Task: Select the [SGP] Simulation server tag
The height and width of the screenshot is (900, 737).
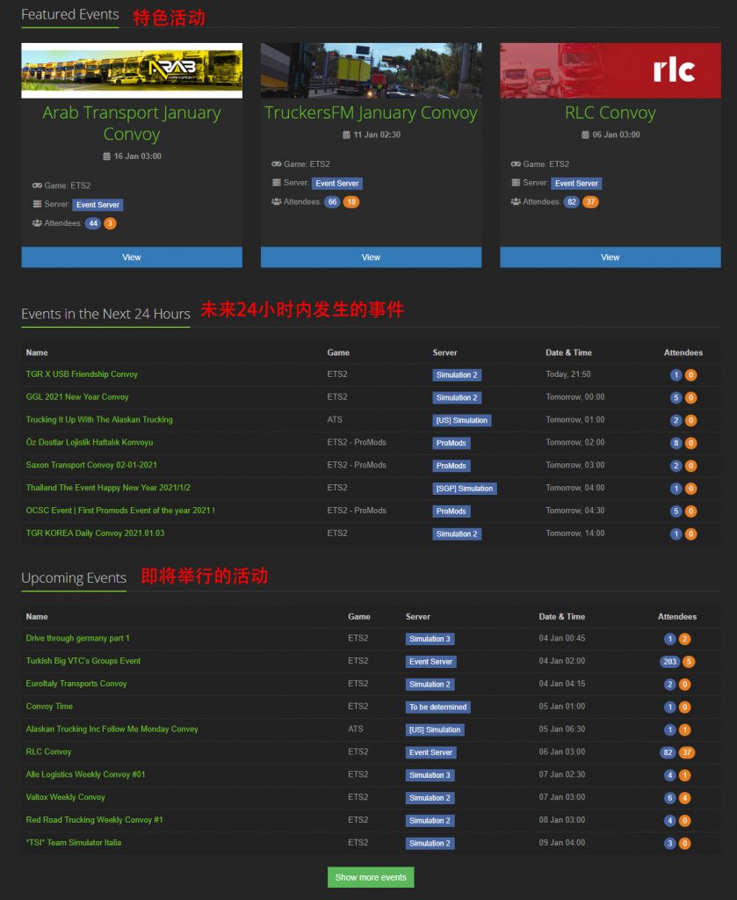Action: pyautogui.click(x=465, y=489)
